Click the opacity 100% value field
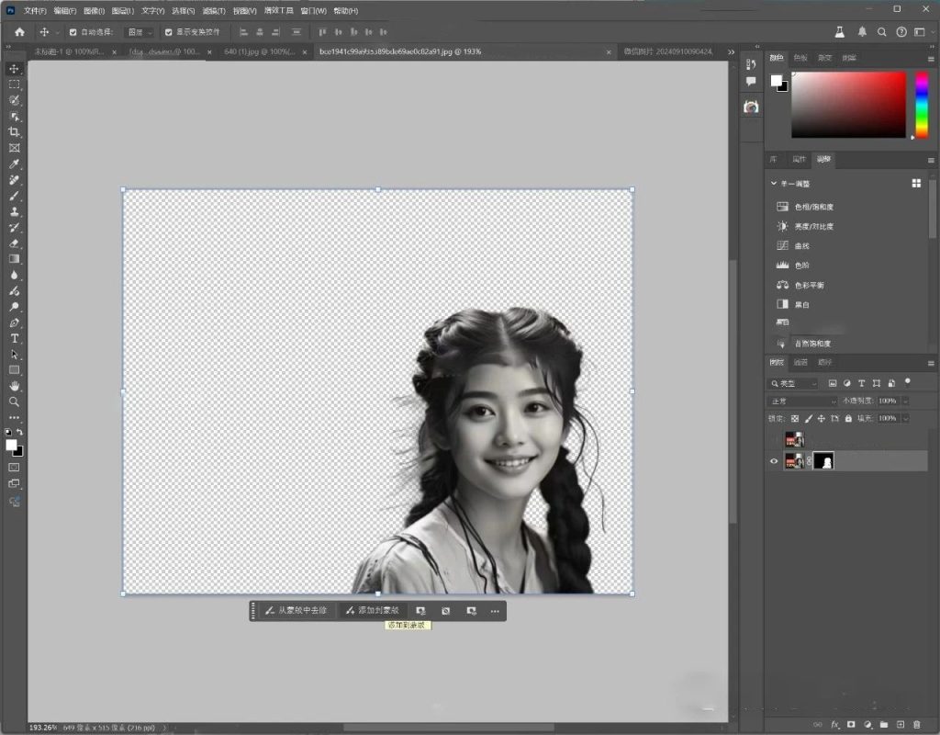 point(888,401)
